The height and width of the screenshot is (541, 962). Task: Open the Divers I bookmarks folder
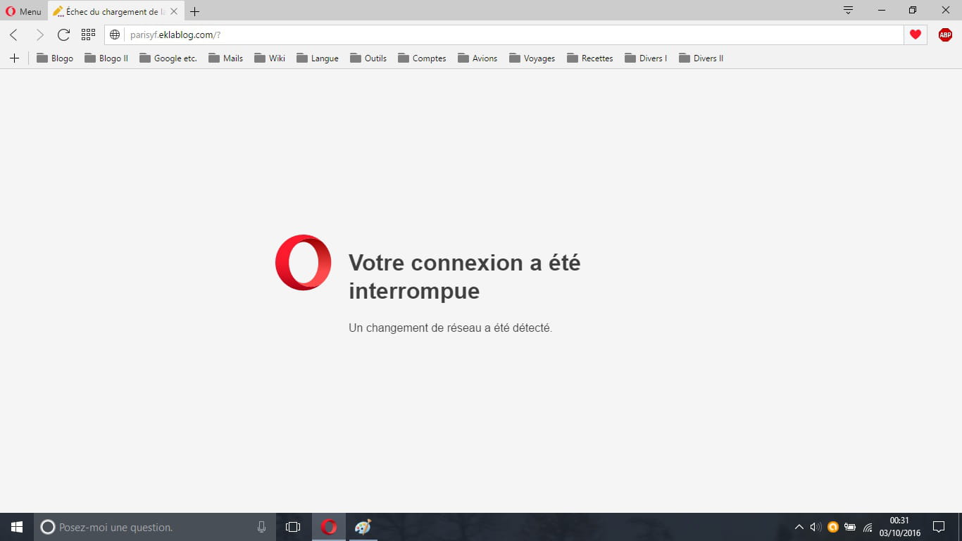pos(645,58)
